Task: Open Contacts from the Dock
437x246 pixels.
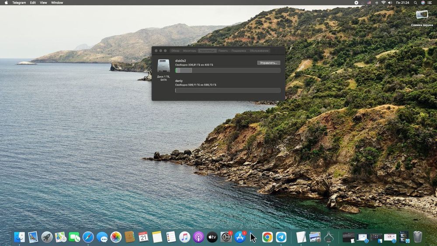Action: click(130, 237)
